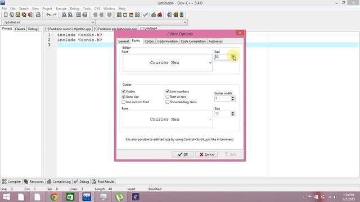Click the Run window toolbar icon
This screenshot has width=360, height=202.
click(x=125, y=15)
